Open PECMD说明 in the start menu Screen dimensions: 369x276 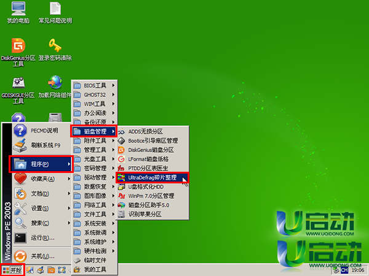[x=41, y=131]
